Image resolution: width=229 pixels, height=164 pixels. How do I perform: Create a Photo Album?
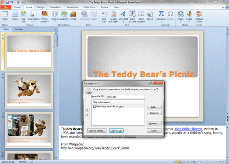(x=44, y=17)
